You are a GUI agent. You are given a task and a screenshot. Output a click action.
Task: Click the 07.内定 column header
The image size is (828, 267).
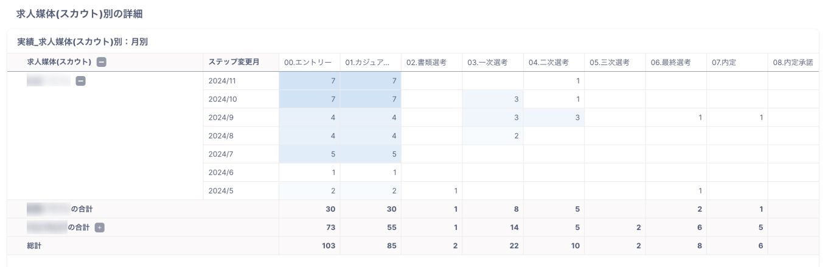[x=724, y=62]
